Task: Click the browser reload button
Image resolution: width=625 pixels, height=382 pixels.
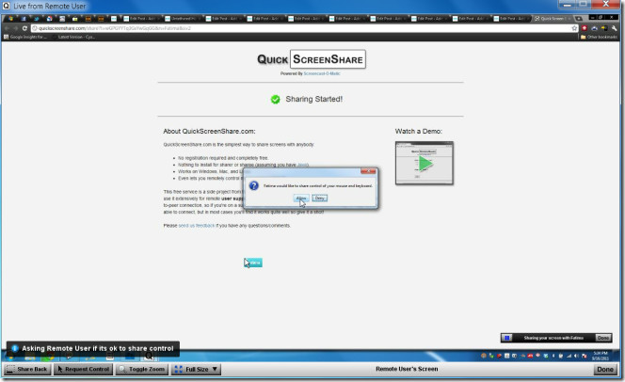Action: (24, 28)
